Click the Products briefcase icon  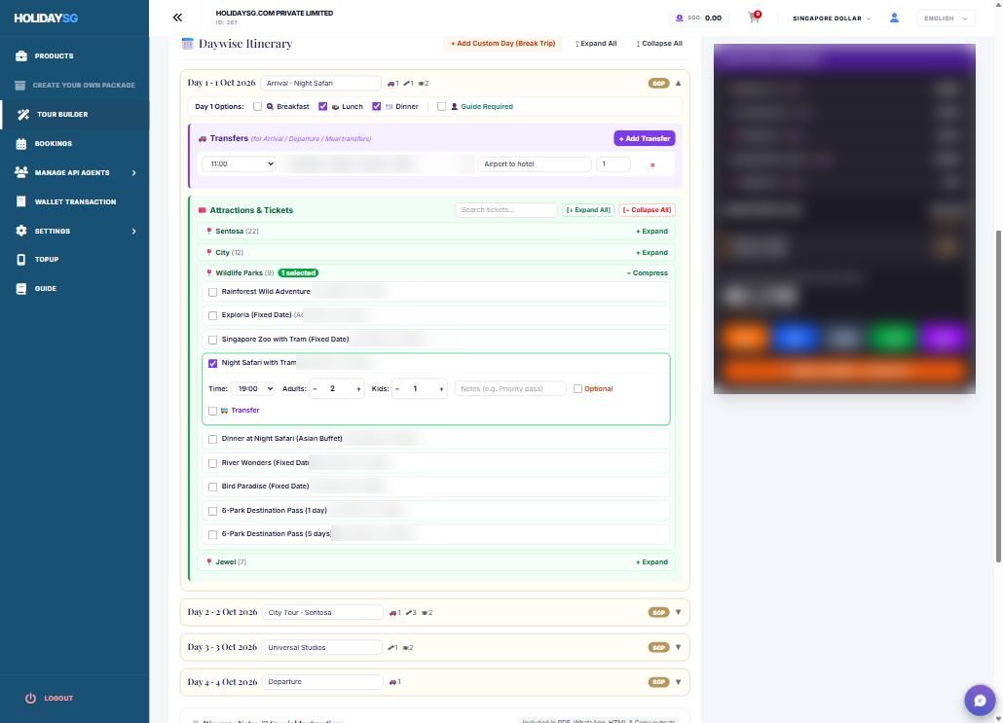pyautogui.click(x=21, y=55)
